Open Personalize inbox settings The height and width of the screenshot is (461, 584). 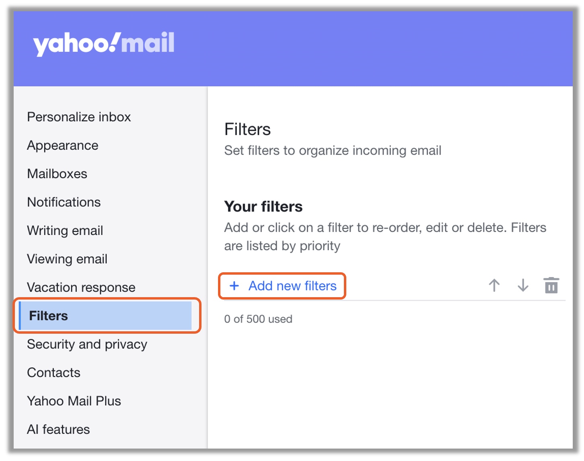(x=79, y=117)
